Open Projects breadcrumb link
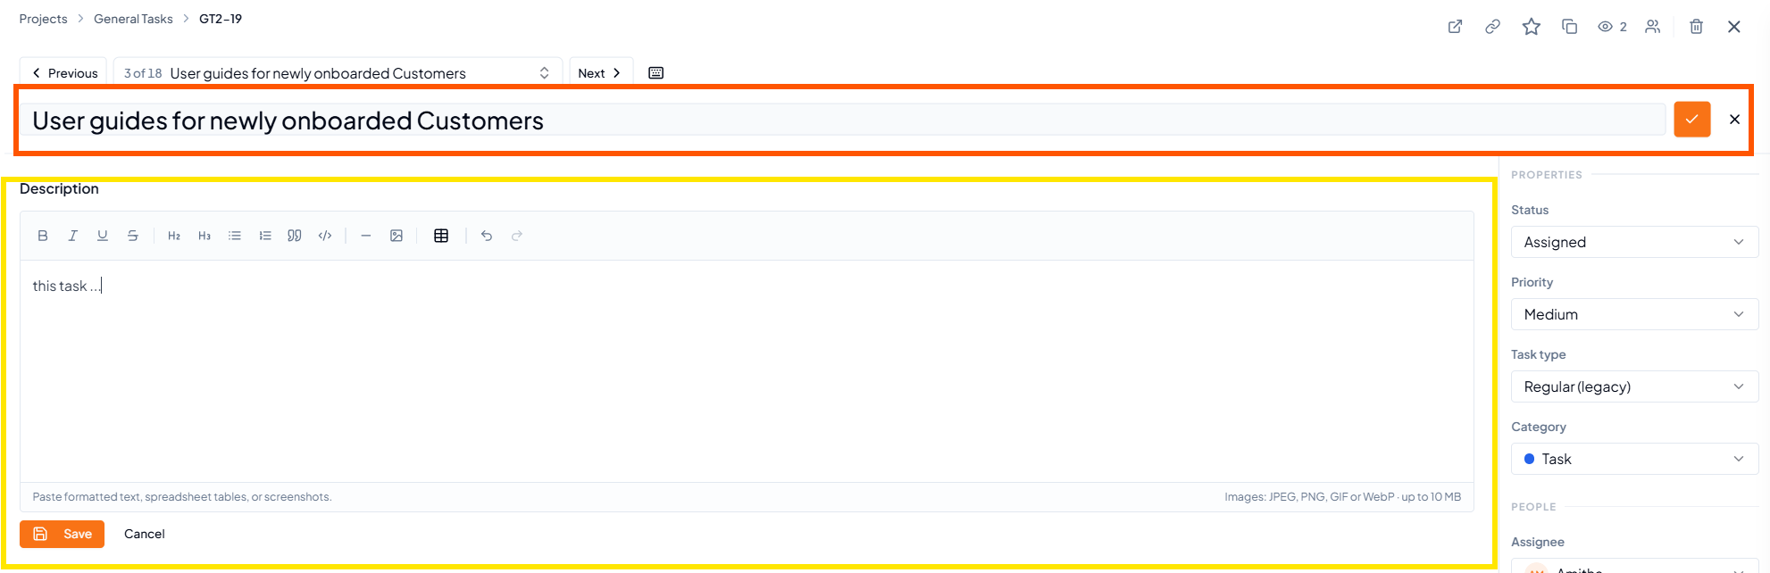The width and height of the screenshot is (1770, 573). click(x=43, y=19)
